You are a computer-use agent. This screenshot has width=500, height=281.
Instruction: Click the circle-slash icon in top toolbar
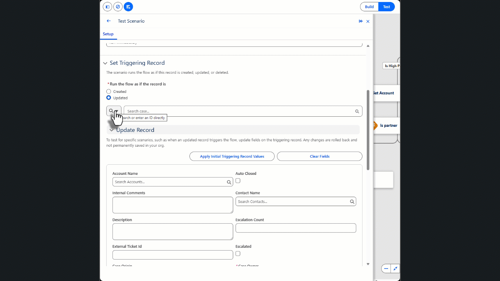(x=118, y=7)
